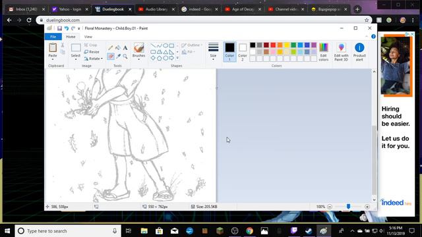This screenshot has width=422, height=237.
Task: Choose the Hexagon shape
Action: click(x=166, y=58)
